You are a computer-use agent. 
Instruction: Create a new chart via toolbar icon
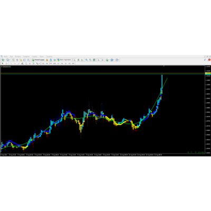3,60
